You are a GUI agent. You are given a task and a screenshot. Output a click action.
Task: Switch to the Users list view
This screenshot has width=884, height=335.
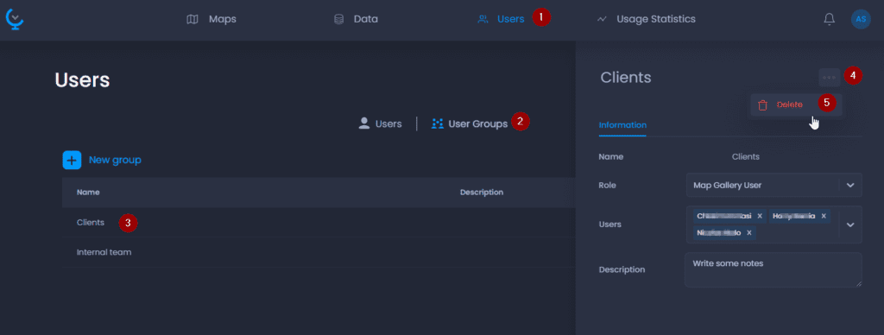(380, 123)
